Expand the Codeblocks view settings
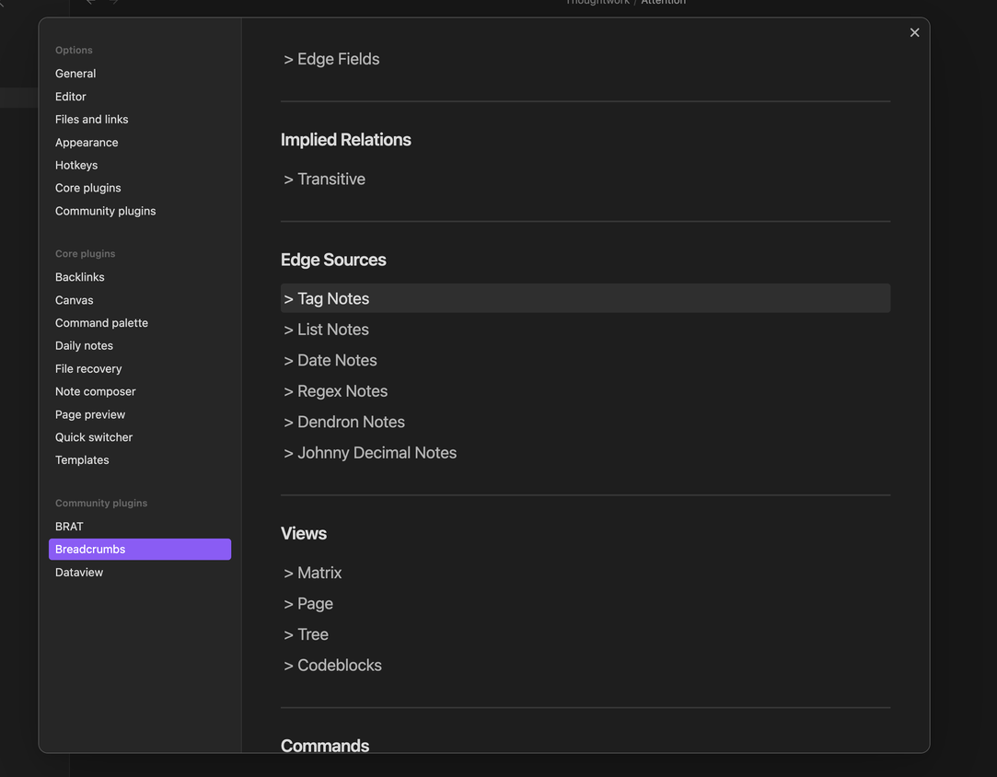The width and height of the screenshot is (997, 777). click(332, 666)
